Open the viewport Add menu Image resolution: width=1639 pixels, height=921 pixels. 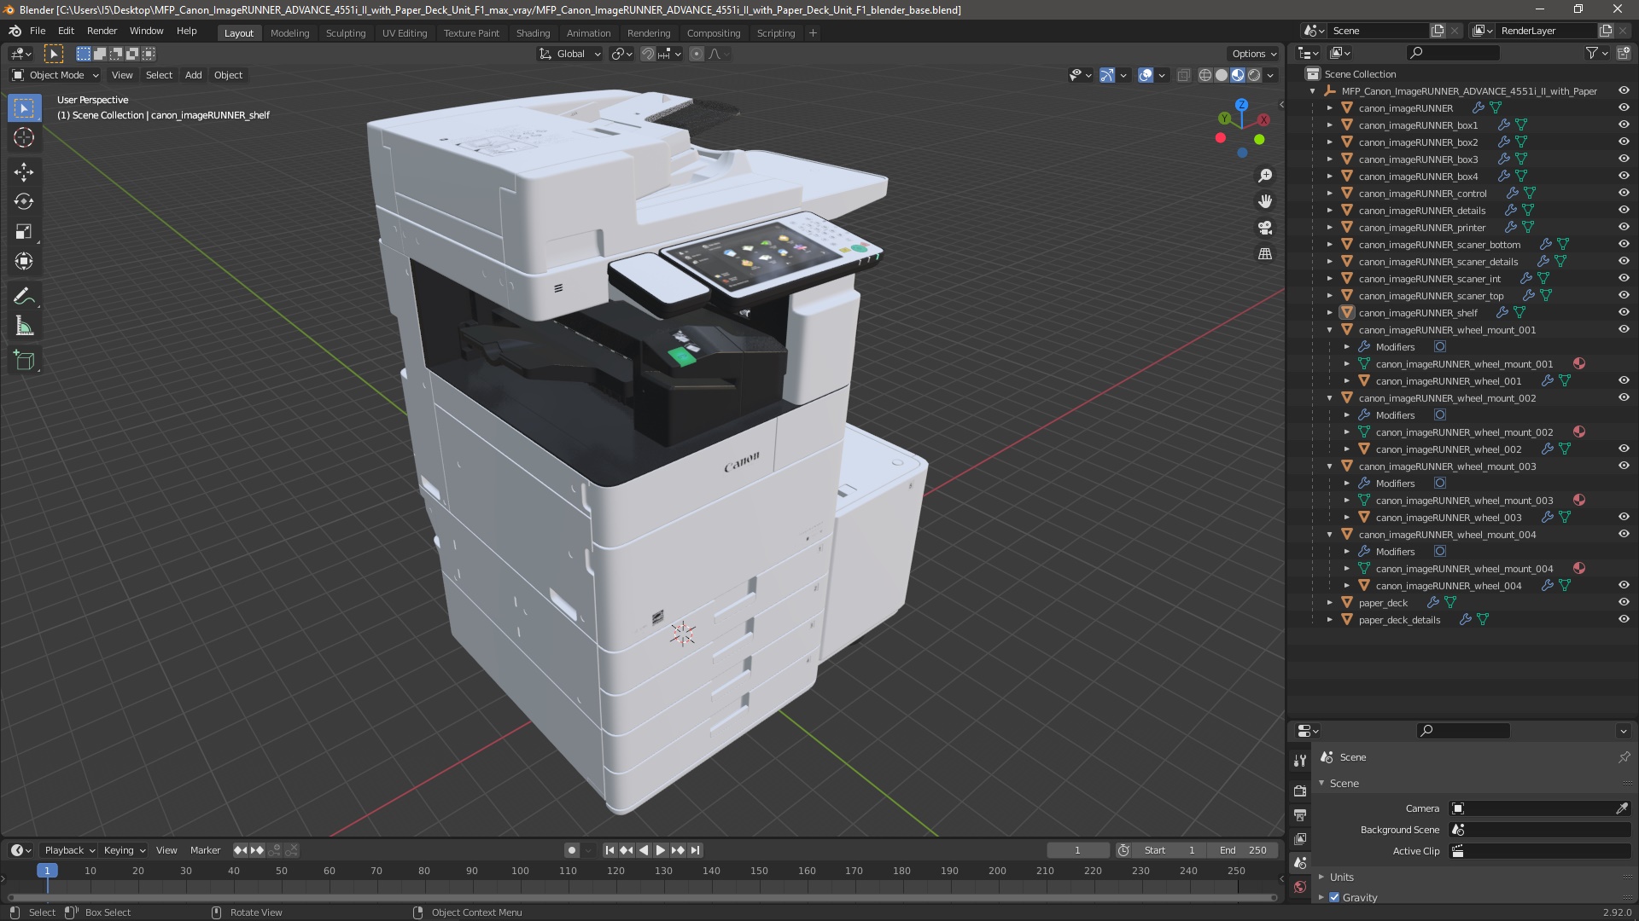(193, 75)
